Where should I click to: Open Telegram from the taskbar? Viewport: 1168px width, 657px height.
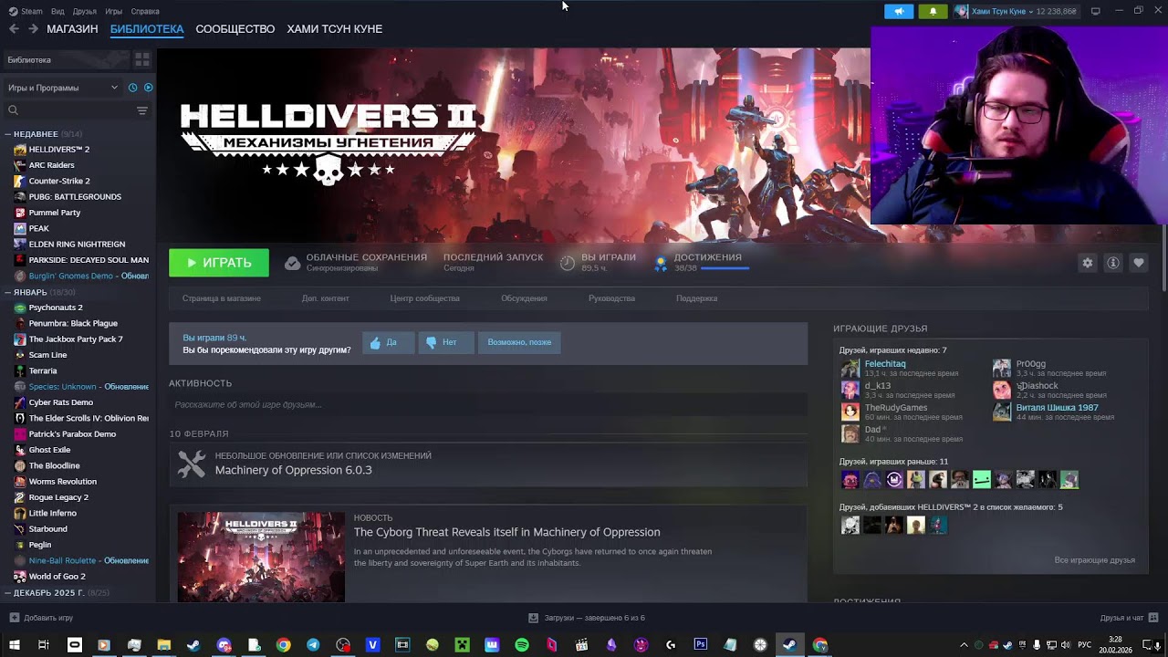(x=313, y=645)
